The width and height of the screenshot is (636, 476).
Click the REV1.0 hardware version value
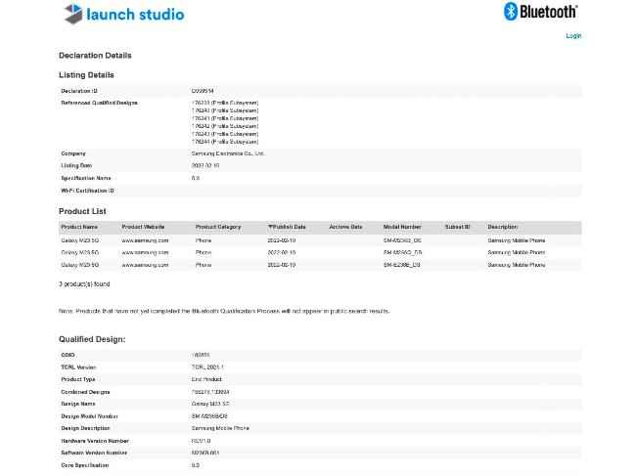point(201,441)
